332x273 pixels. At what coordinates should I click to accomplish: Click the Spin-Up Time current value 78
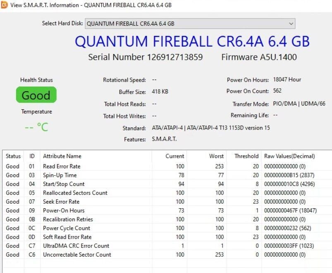(181, 175)
